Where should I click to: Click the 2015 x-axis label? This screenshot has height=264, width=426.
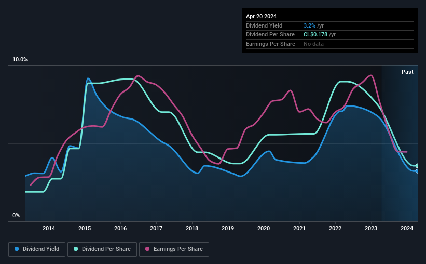pyautogui.click(x=85, y=228)
